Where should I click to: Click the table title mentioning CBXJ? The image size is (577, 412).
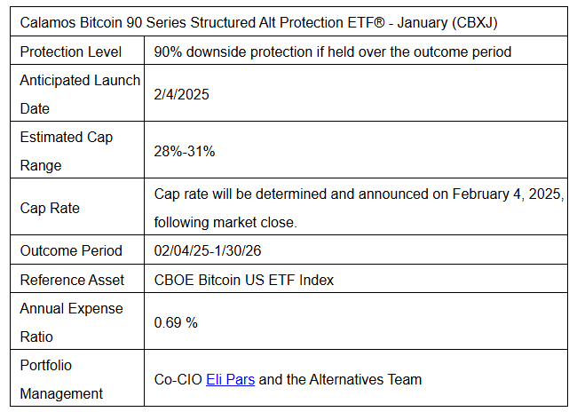258,22
